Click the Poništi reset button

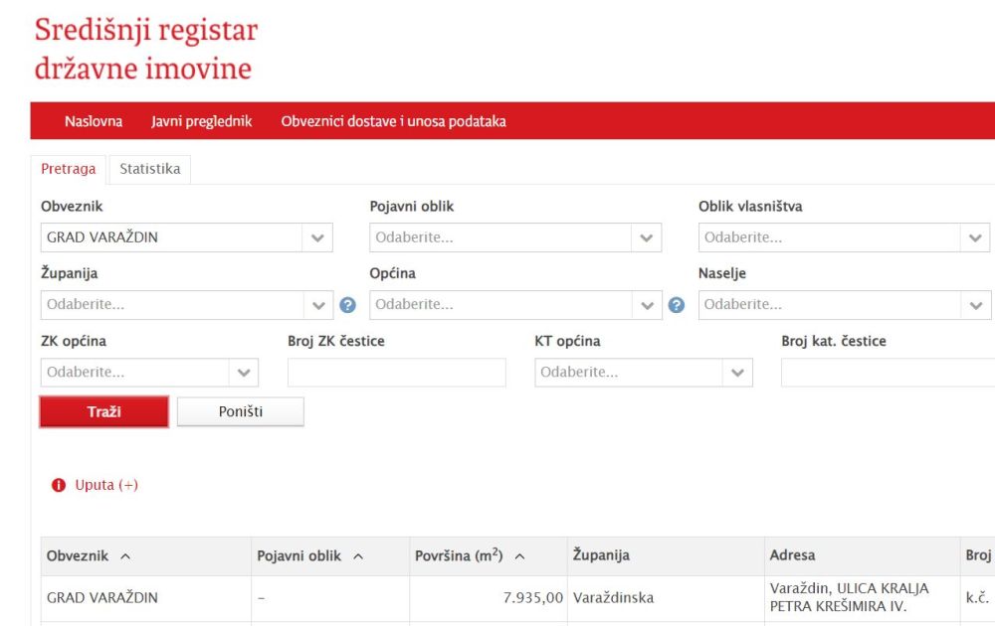coord(241,411)
